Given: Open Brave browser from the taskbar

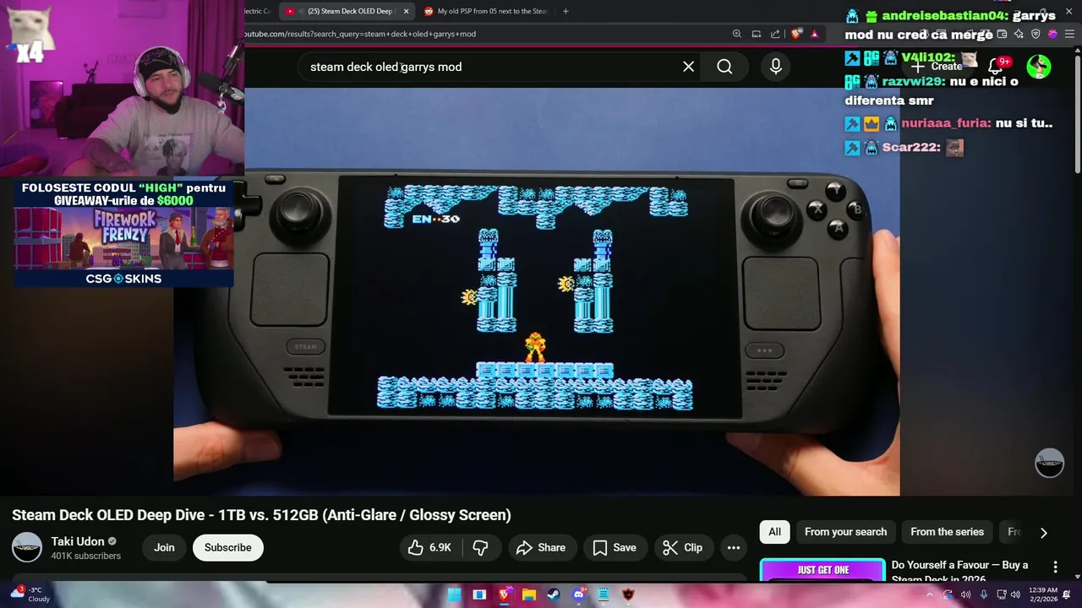Looking at the screenshot, I should tap(505, 594).
